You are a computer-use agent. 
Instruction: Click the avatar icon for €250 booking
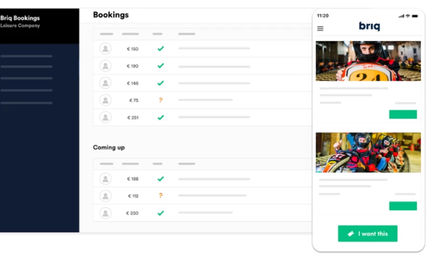pyautogui.click(x=105, y=213)
